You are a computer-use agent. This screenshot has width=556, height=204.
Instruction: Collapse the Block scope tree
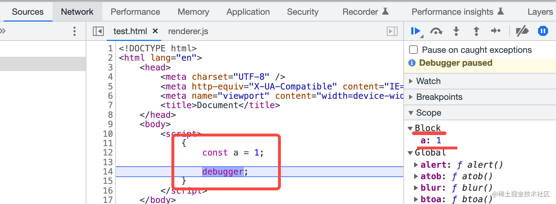(410, 128)
